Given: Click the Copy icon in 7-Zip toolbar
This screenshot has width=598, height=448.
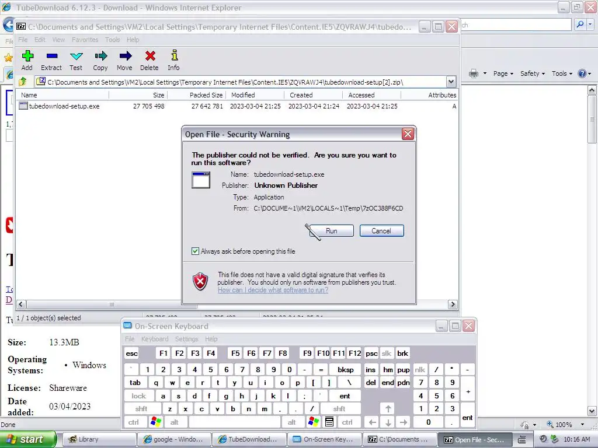Looking at the screenshot, I should pos(100,57).
